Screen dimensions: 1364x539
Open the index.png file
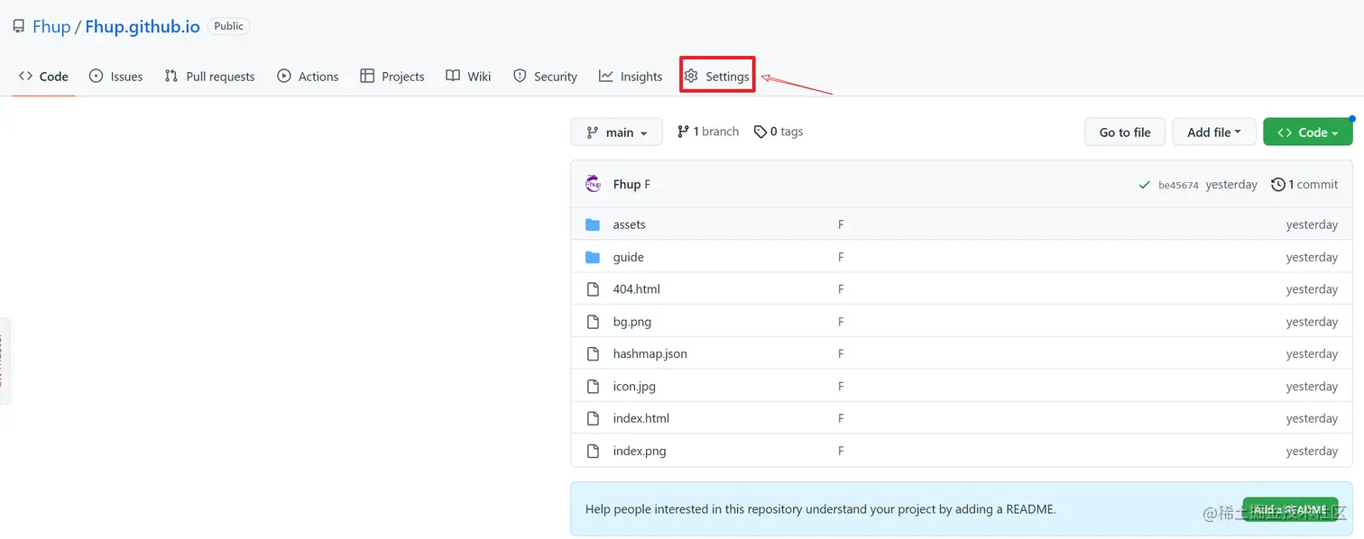pyautogui.click(x=640, y=451)
